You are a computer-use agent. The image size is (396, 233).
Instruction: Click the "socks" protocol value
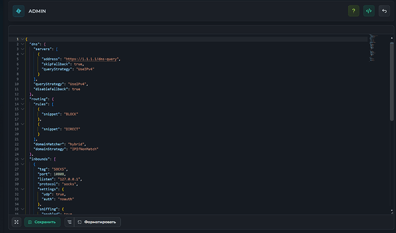[69, 184]
